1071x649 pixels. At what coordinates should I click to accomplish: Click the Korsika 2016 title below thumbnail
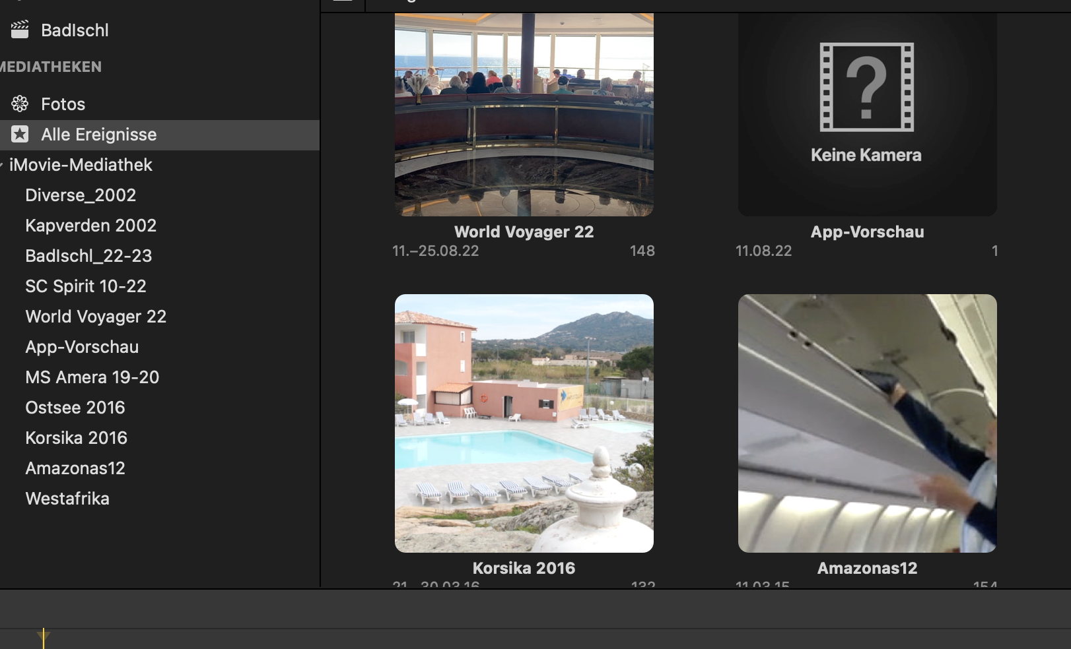tap(524, 568)
